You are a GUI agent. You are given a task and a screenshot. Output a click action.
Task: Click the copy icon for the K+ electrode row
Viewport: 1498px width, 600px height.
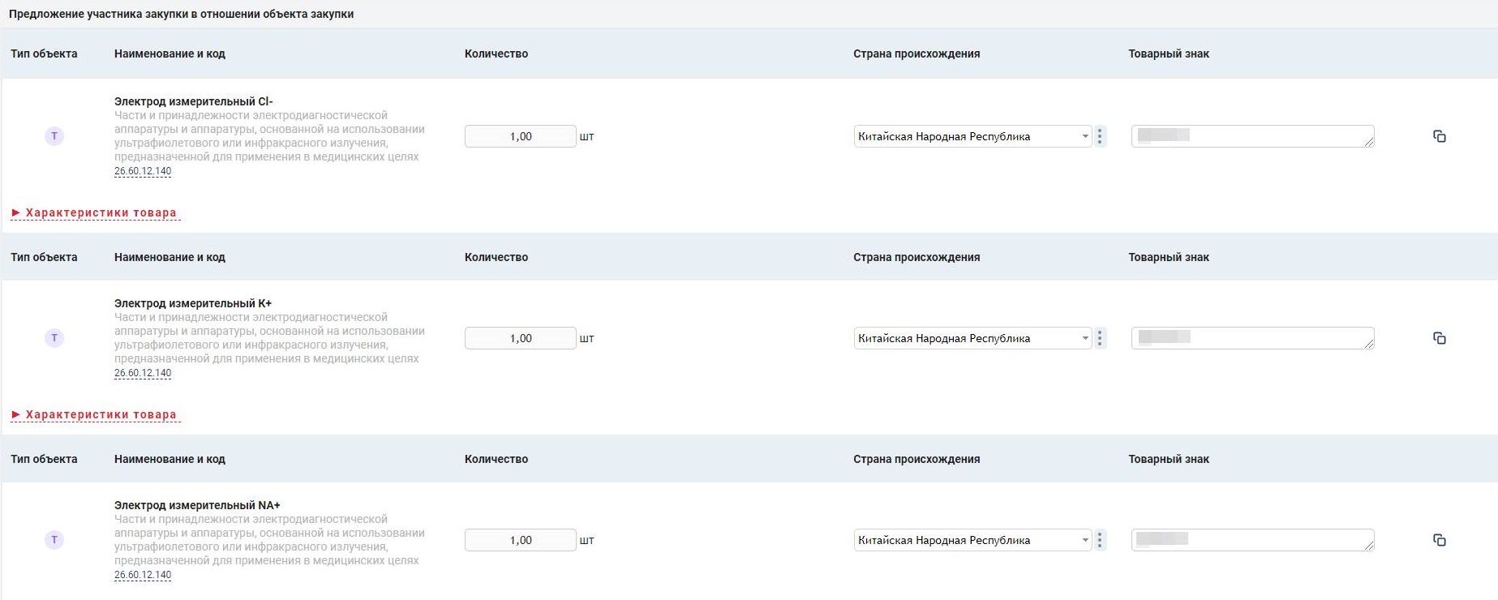click(x=1440, y=338)
